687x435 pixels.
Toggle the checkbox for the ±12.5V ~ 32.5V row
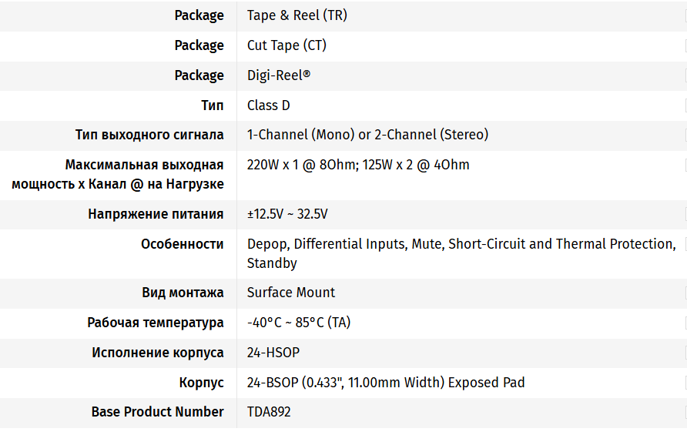[685, 214]
